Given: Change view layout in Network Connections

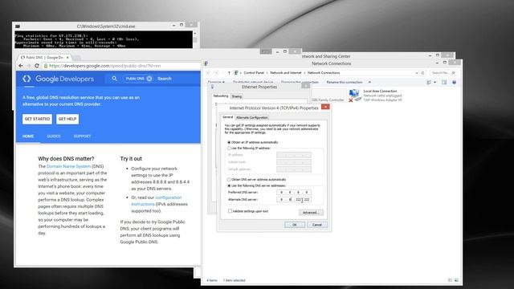Looking at the screenshot, I should pos(429,82).
